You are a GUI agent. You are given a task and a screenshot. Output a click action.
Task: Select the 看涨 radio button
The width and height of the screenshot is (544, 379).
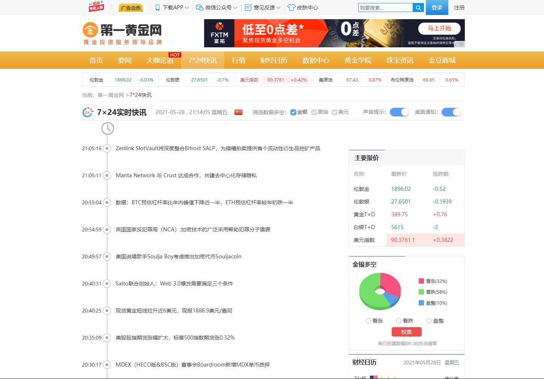tap(368, 320)
